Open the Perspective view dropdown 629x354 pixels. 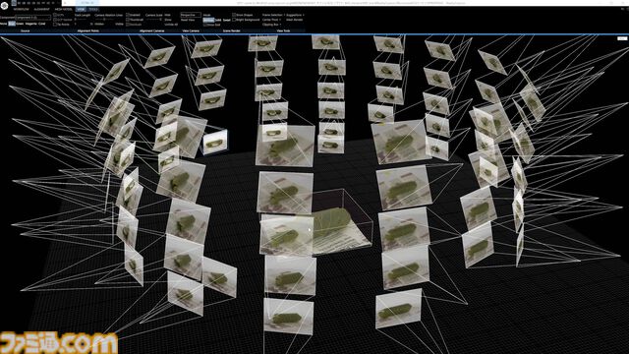[x=191, y=15]
